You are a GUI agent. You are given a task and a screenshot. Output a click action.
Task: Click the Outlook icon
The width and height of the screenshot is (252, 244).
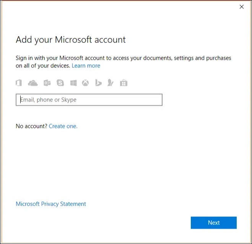pos(47,83)
